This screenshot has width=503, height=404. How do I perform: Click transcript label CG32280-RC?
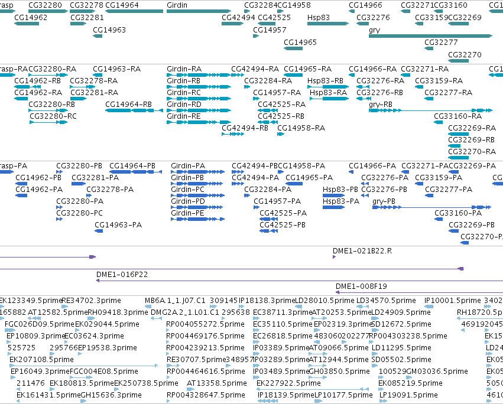[53, 116]
